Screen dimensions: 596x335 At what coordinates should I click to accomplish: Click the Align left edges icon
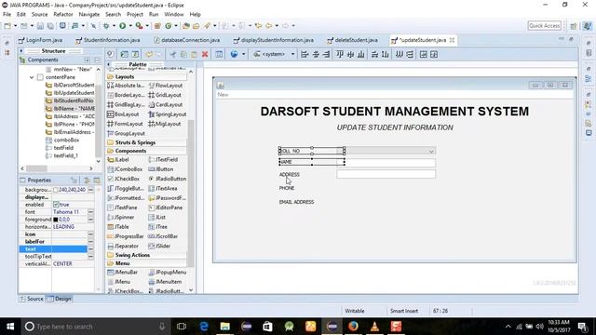coord(305,54)
